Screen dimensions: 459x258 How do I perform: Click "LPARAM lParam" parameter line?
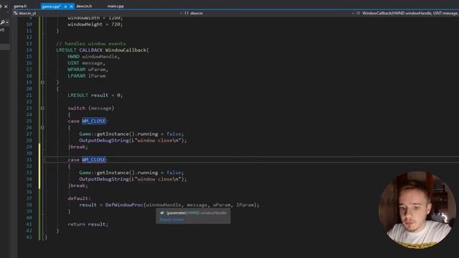pyautogui.click(x=87, y=76)
